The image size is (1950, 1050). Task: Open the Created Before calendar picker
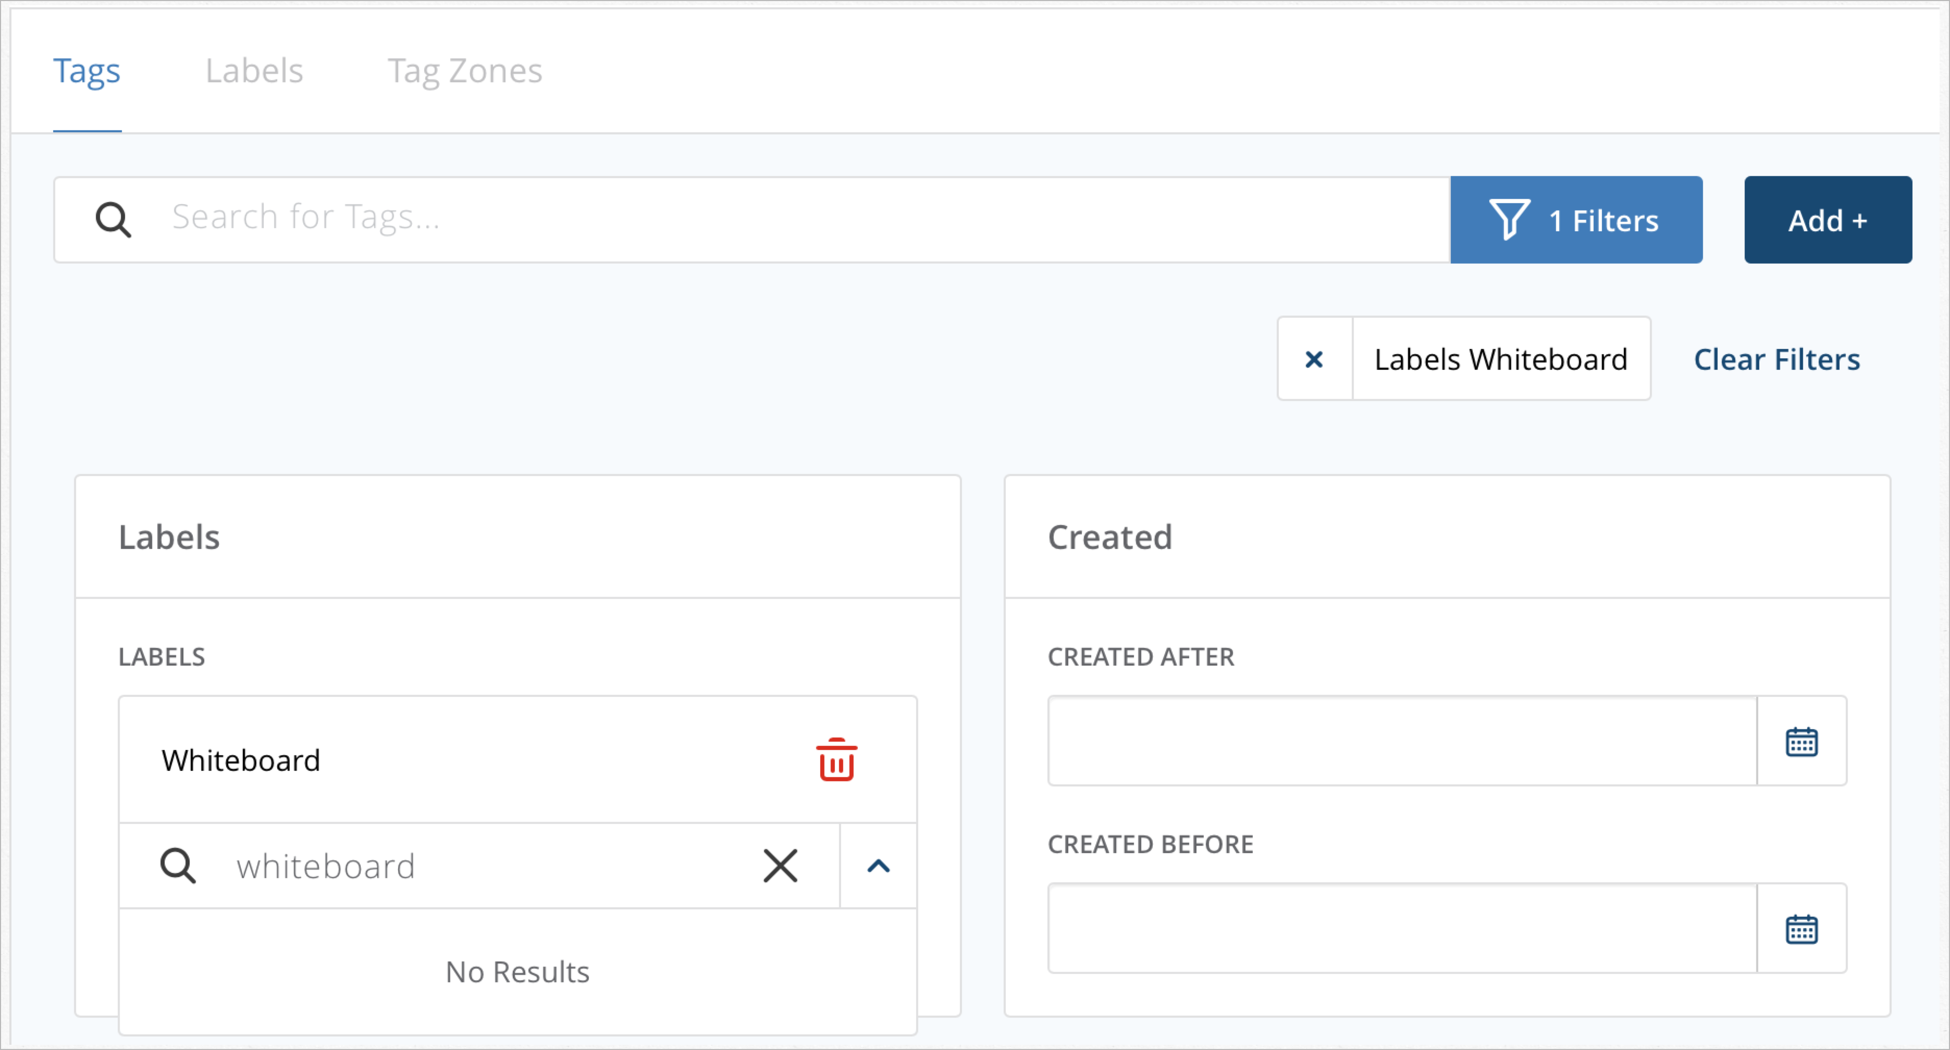[x=1801, y=928]
